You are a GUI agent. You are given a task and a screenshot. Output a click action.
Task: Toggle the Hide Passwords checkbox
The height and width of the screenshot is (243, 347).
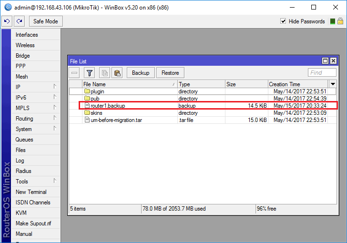pos(283,21)
